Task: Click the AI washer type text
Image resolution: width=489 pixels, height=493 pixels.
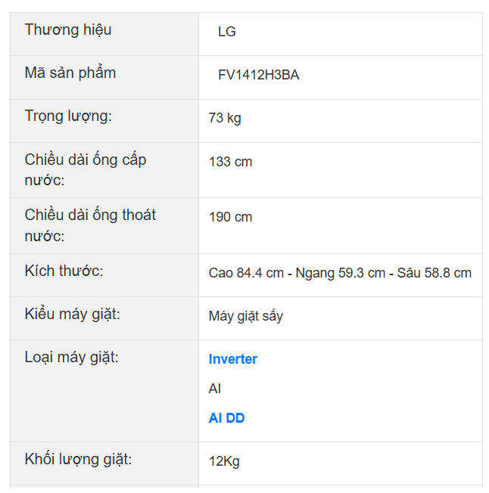Action: coord(215,389)
